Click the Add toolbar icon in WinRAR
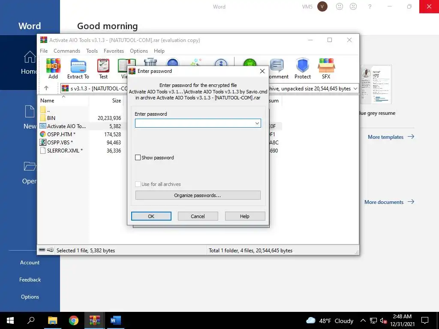 [53, 69]
